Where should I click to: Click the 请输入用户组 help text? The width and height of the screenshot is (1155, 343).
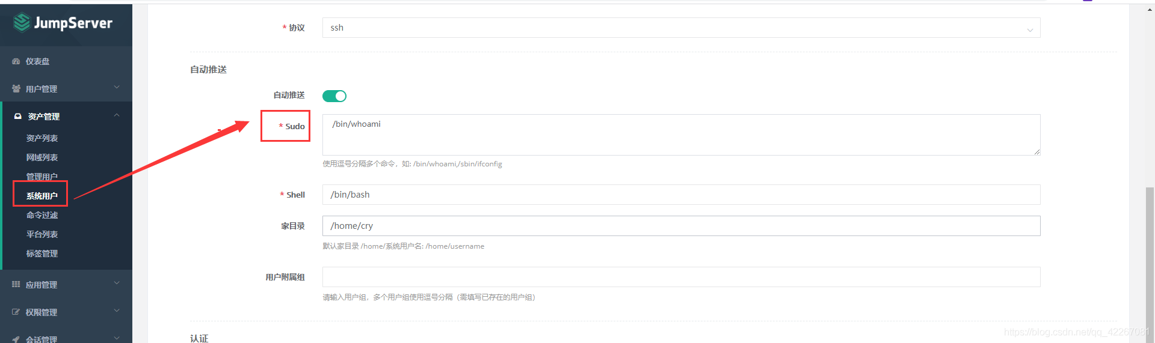[x=429, y=297]
